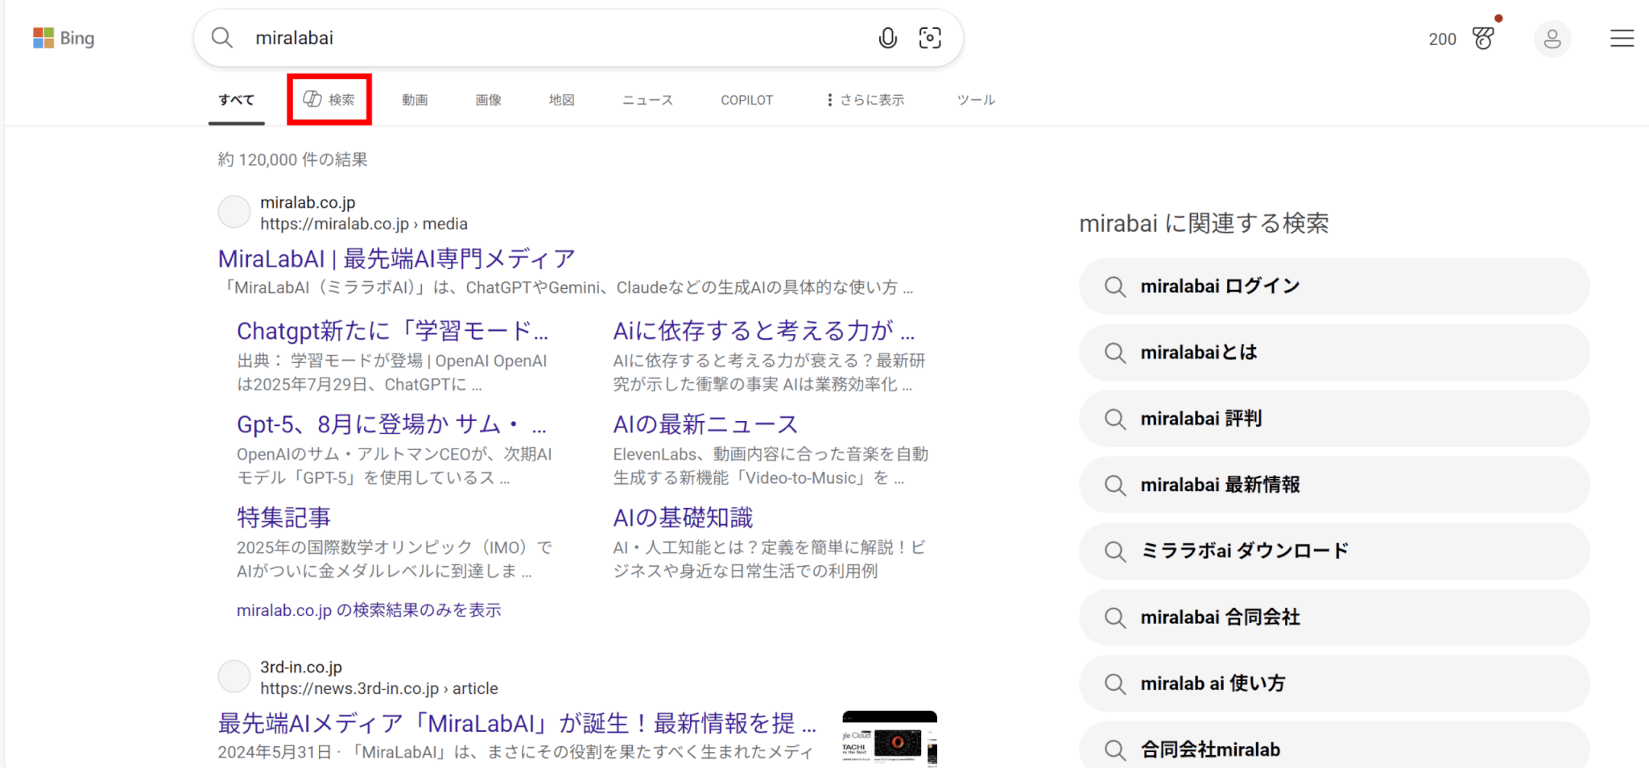Screen dimensions: 1649x768
Task: Click magnifier icon beside miralab ai 使い方
Action: tap(1115, 683)
